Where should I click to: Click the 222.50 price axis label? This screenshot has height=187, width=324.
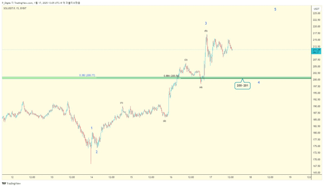click(316, 20)
